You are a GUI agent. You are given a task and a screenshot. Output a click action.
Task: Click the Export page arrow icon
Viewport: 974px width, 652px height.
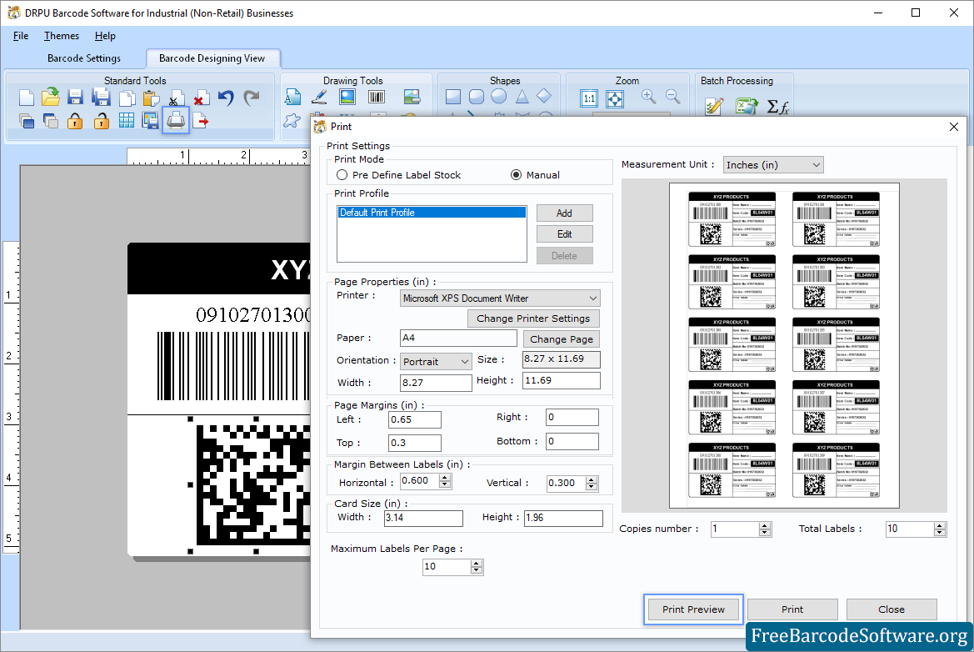pyautogui.click(x=201, y=121)
